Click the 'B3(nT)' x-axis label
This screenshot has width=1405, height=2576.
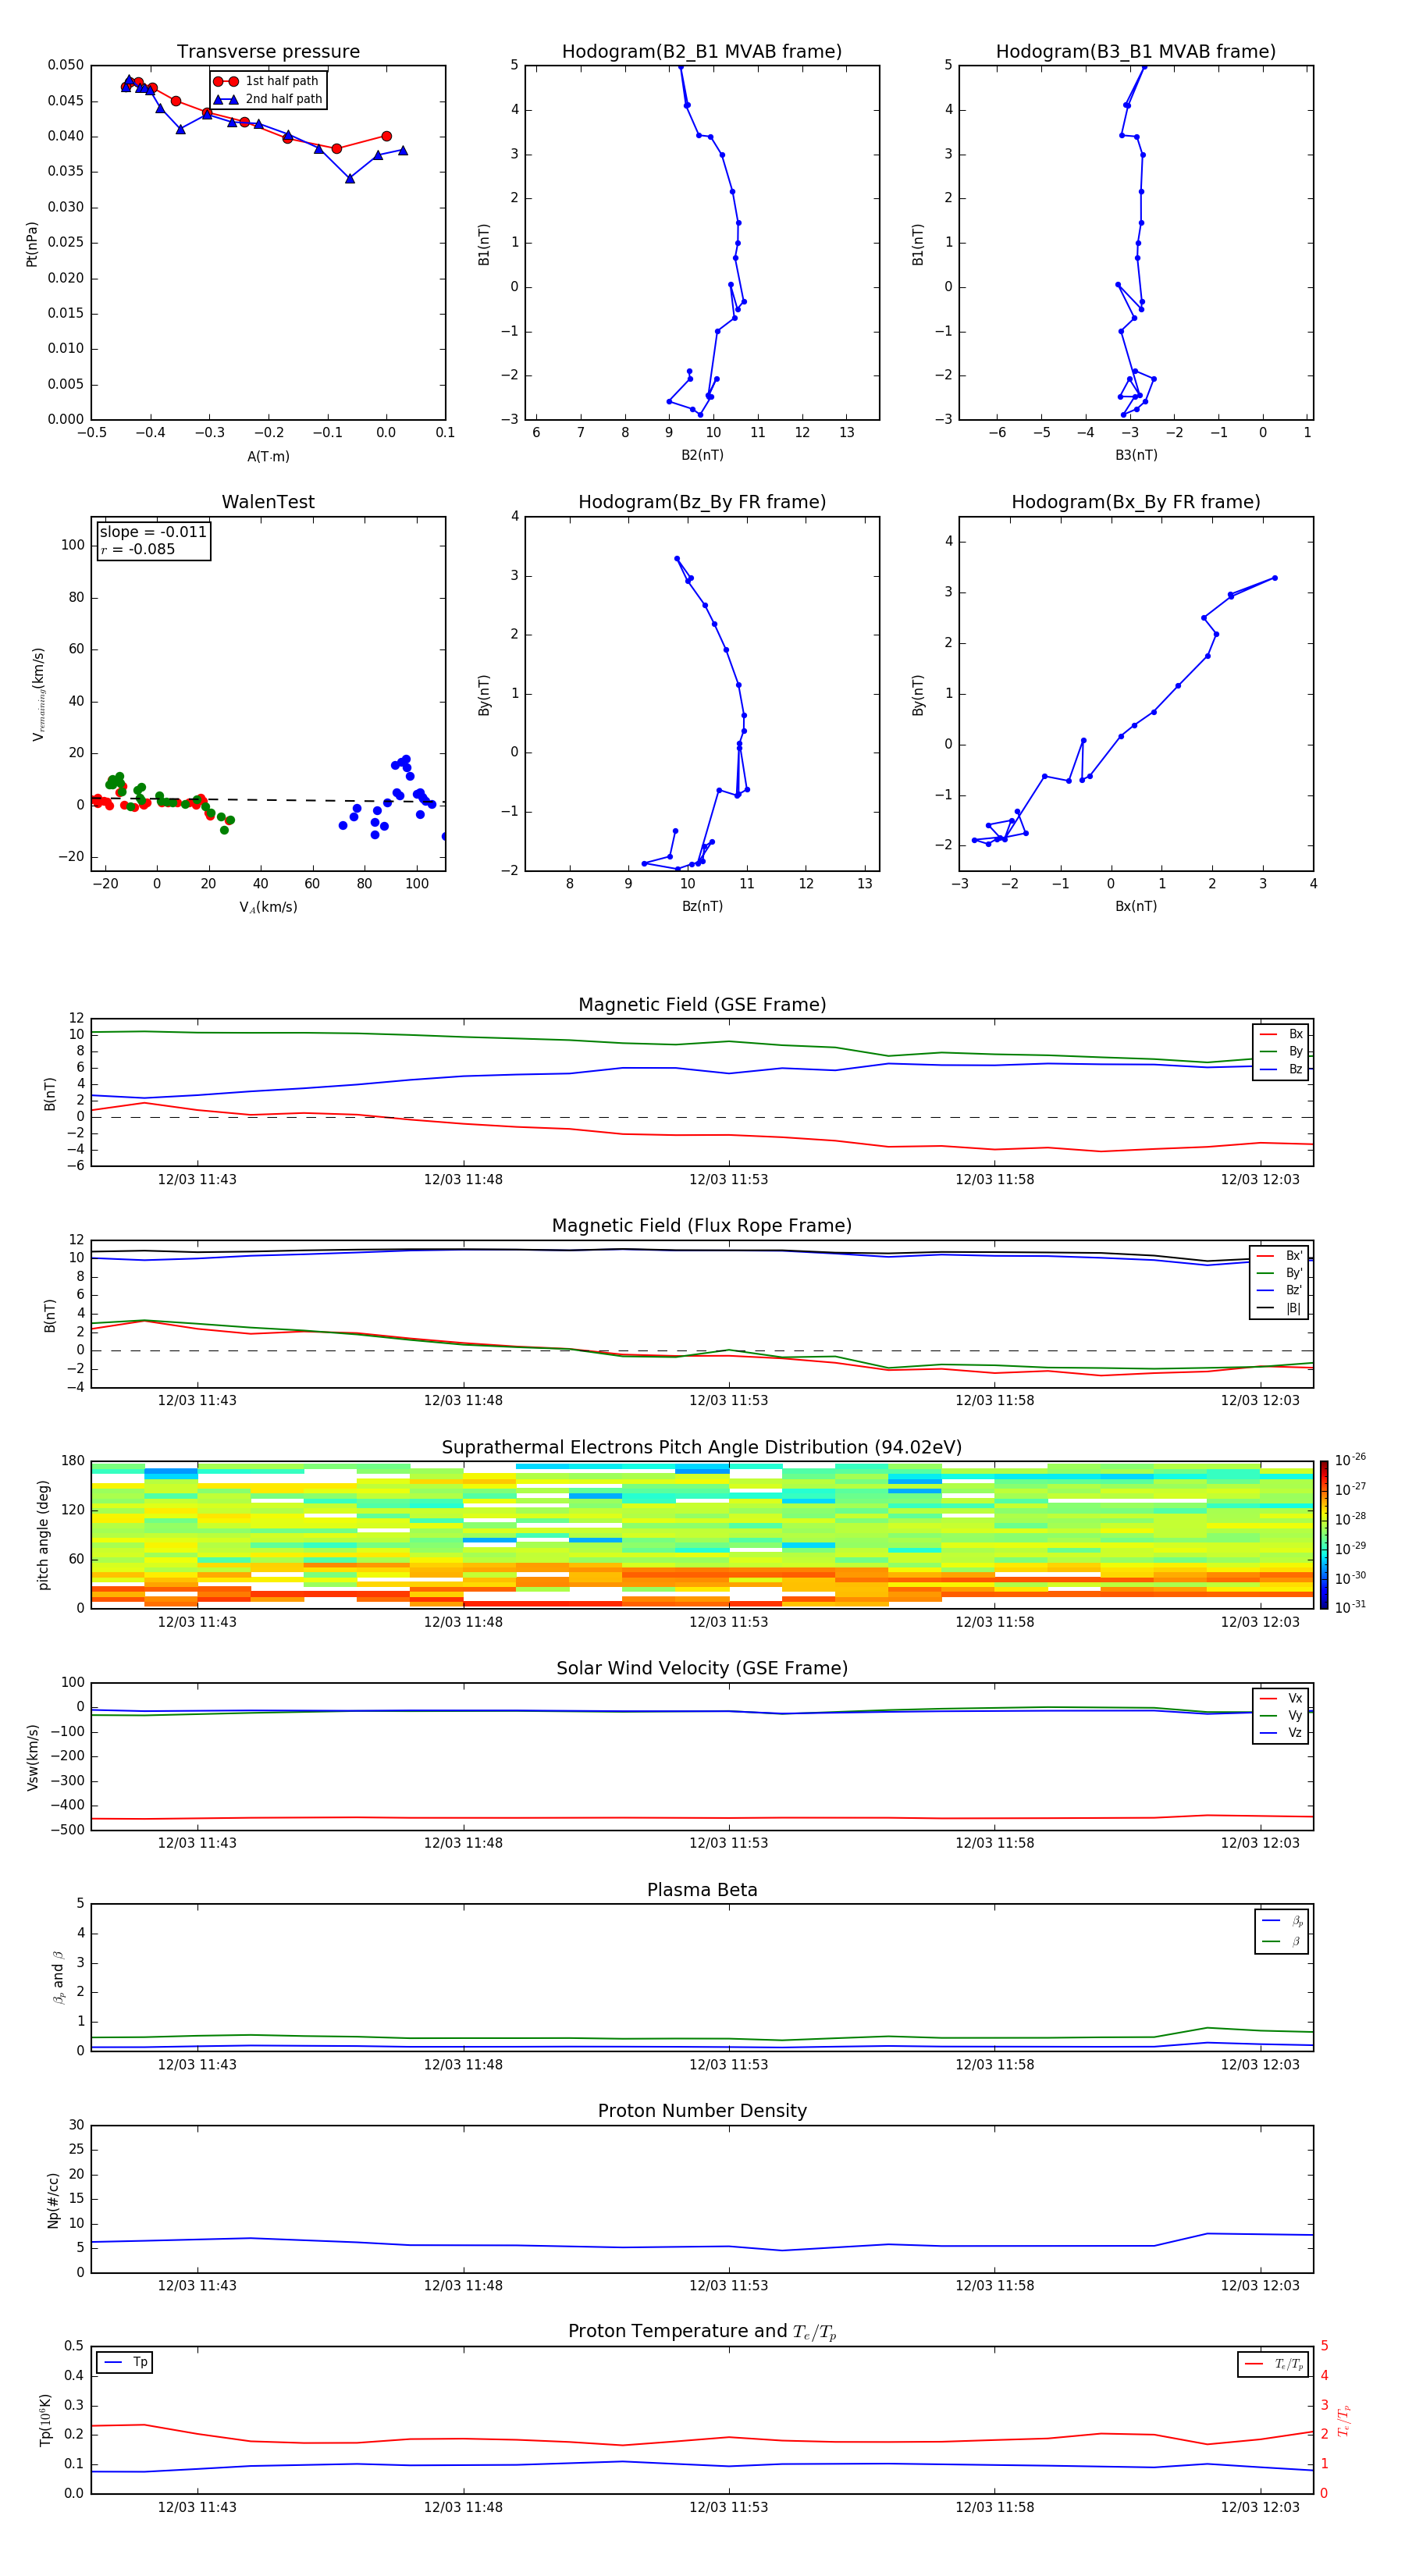[1136, 455]
